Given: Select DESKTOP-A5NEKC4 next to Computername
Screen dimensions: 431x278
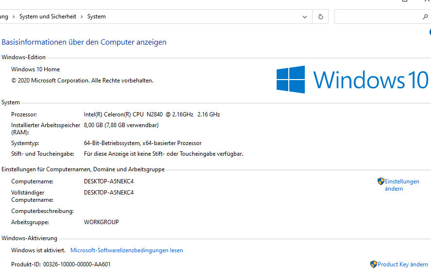Looking at the screenshot, I should tap(109, 181).
